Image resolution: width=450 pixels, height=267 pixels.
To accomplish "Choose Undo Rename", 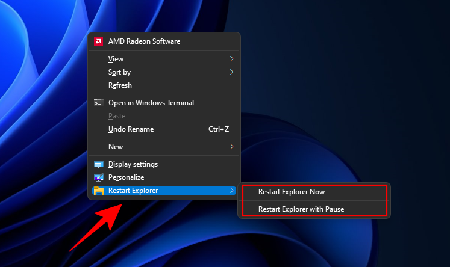I will coord(164,129).
